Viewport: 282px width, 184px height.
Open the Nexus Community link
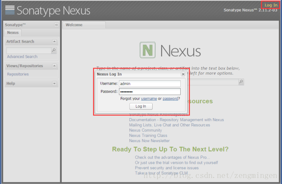pos(145,130)
